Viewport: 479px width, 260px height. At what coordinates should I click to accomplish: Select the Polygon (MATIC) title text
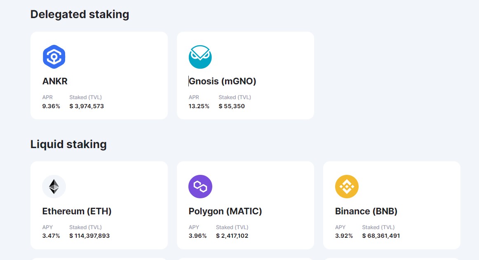click(225, 211)
